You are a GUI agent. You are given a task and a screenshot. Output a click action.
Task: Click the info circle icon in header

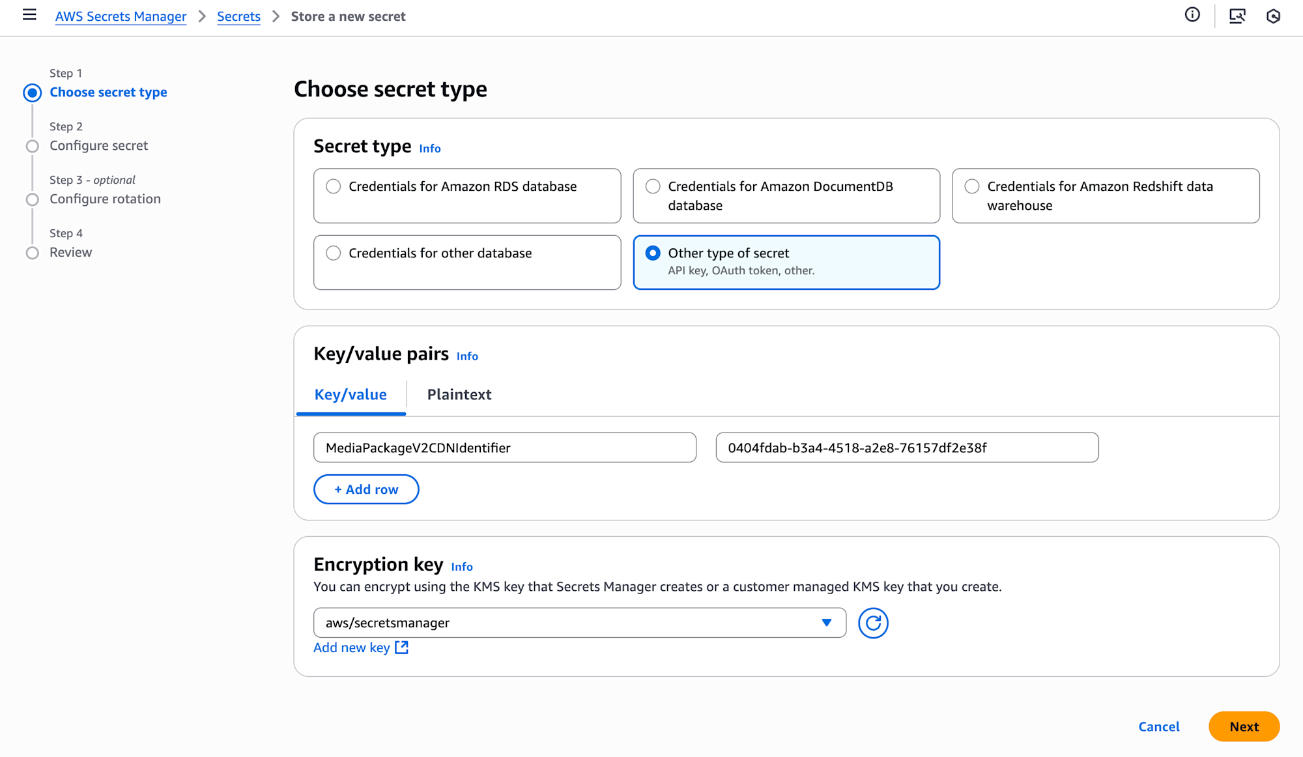pyautogui.click(x=1192, y=15)
